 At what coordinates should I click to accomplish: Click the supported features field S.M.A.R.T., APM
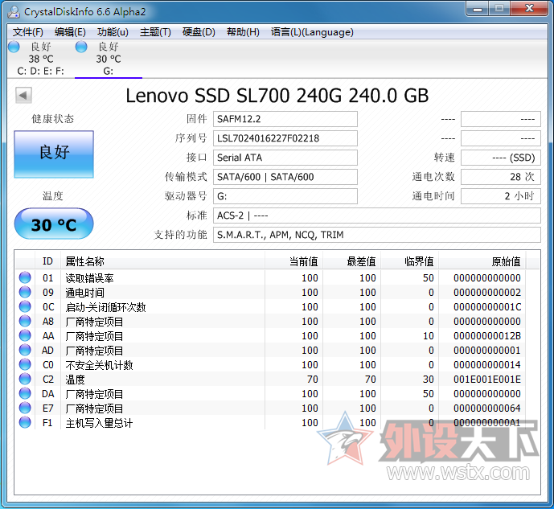[376, 235]
